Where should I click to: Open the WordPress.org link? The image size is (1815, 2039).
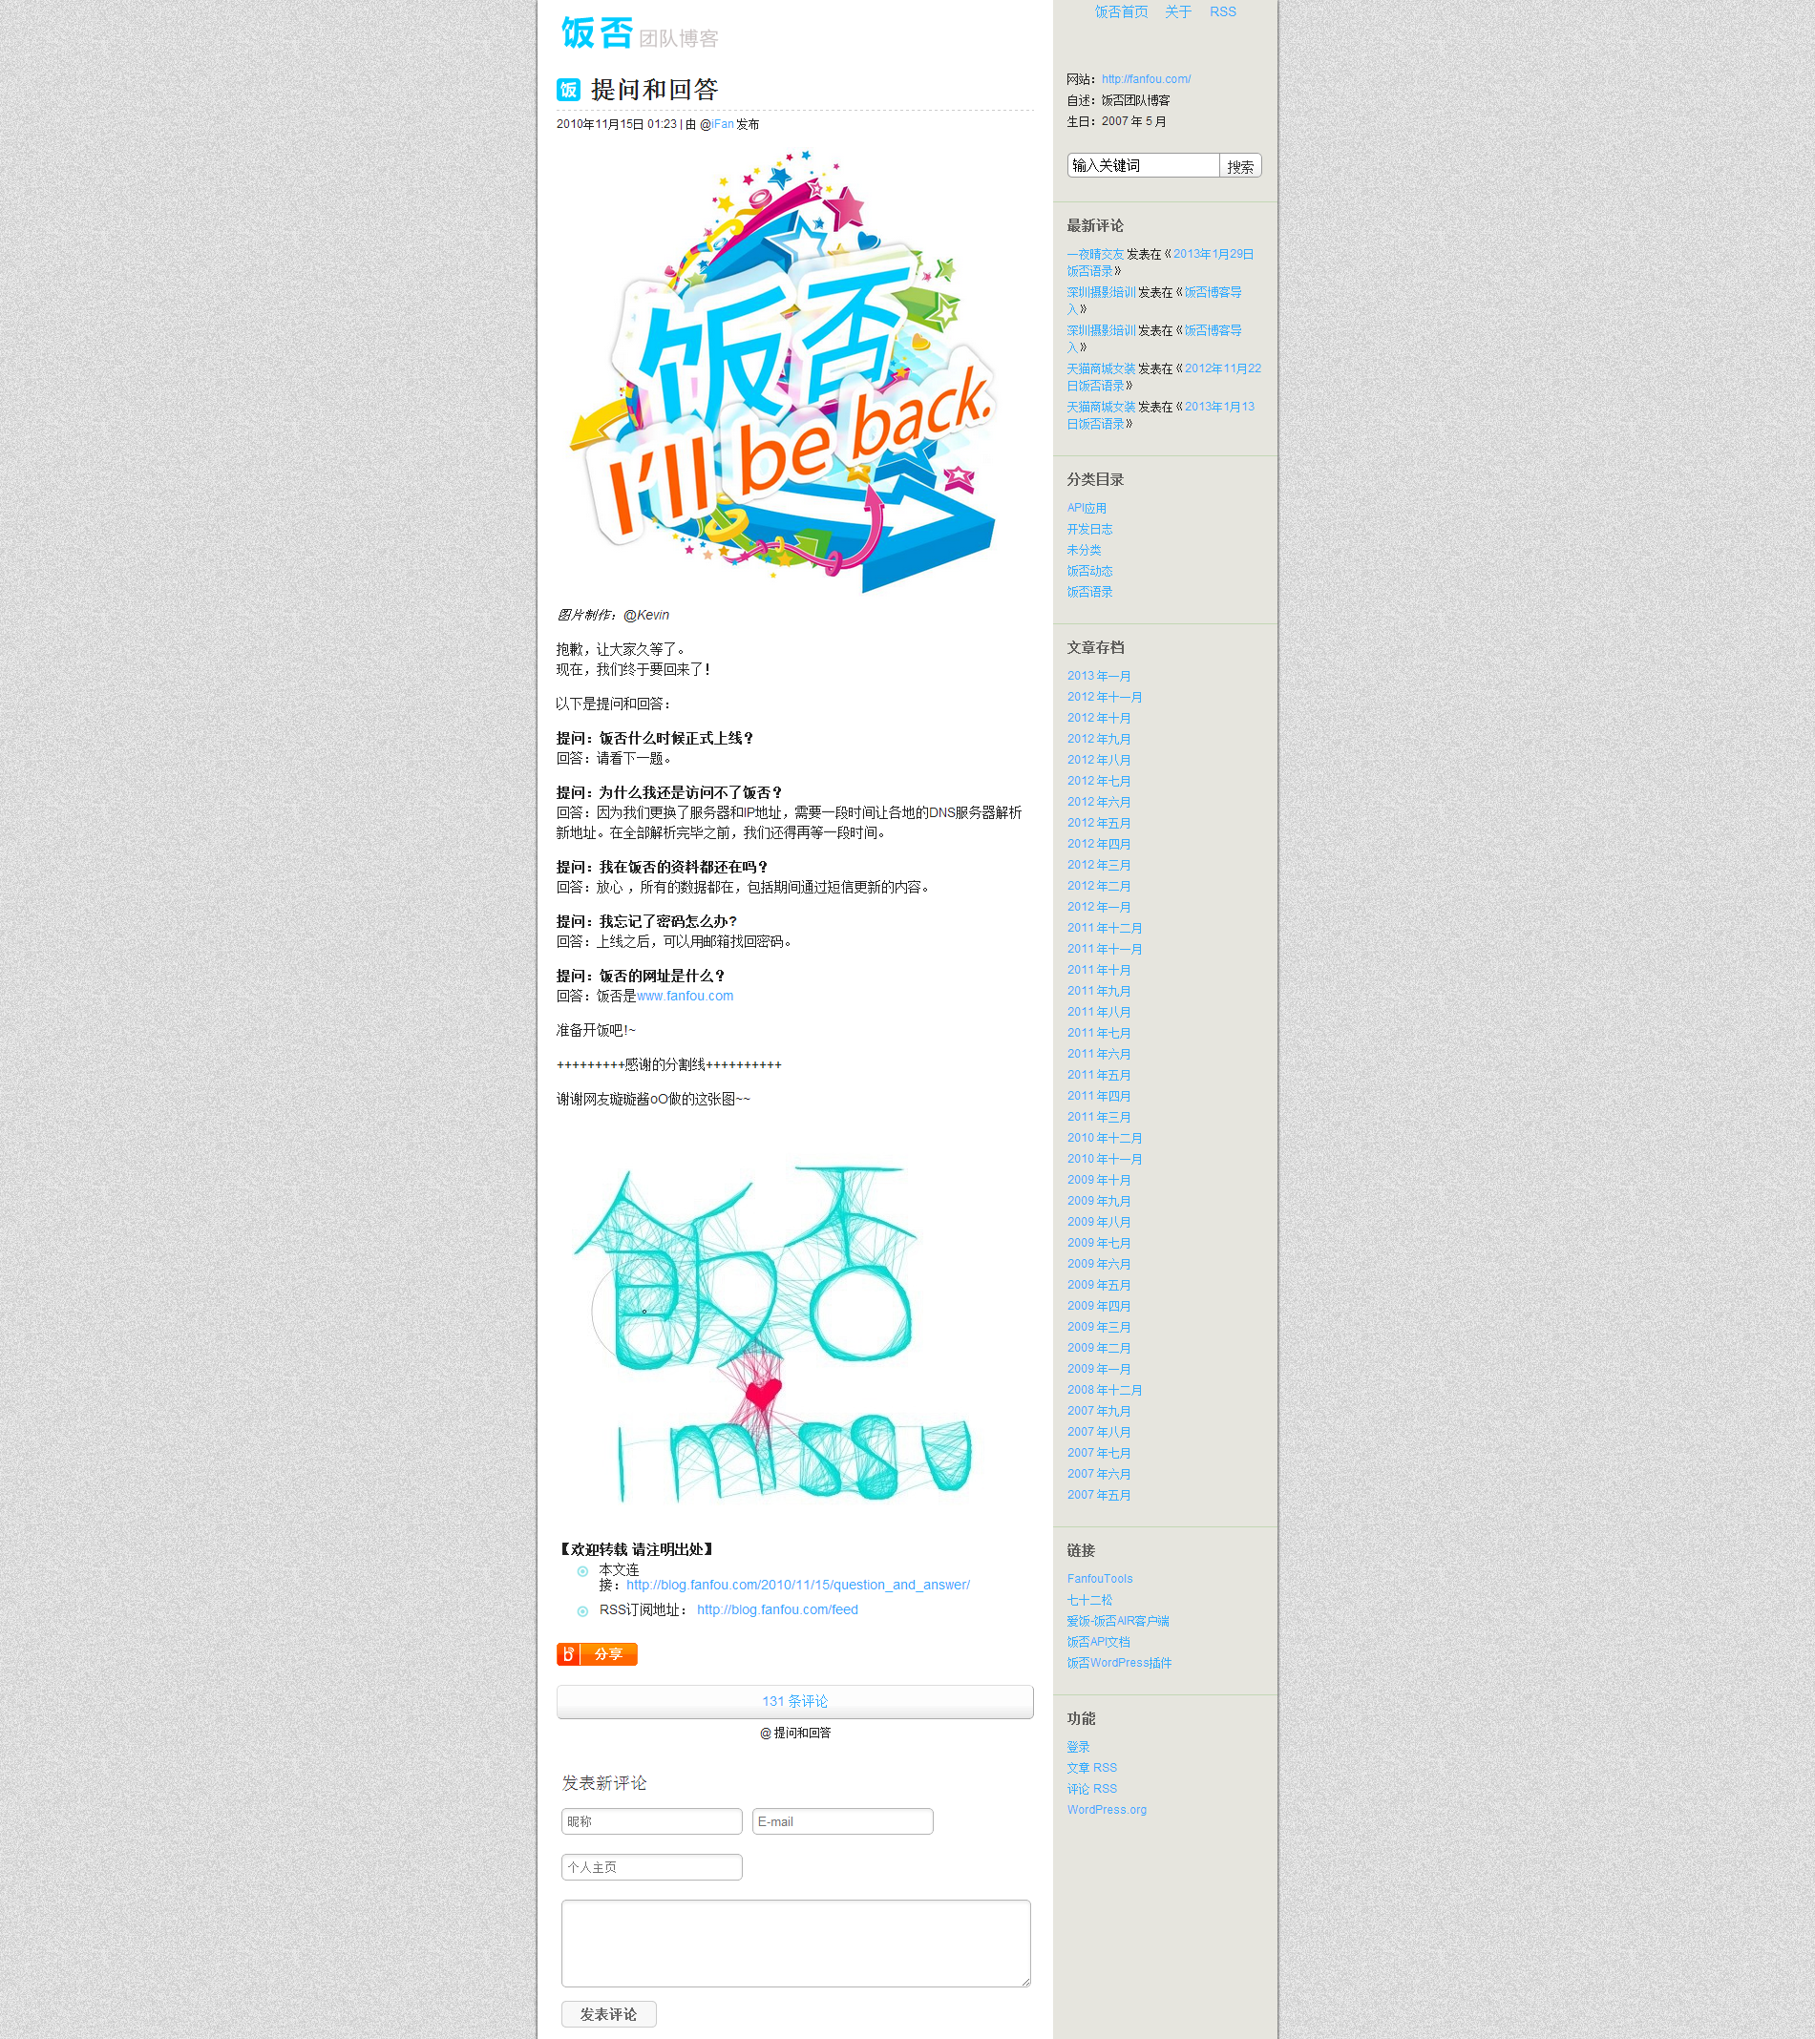pos(1107,1809)
